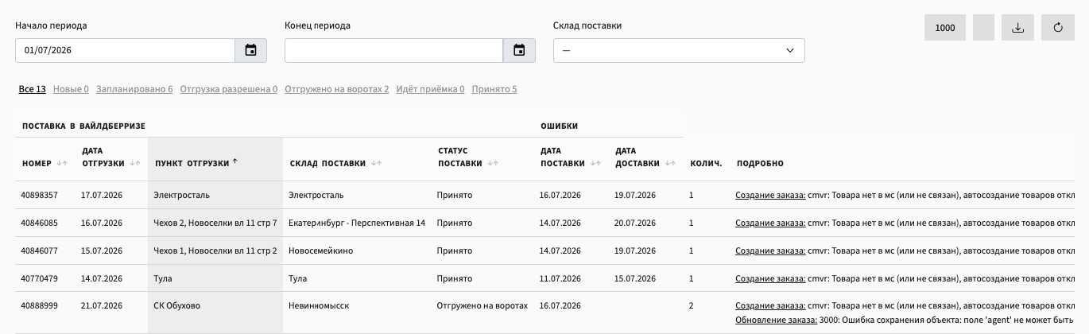Click order number 40846085

coord(39,223)
